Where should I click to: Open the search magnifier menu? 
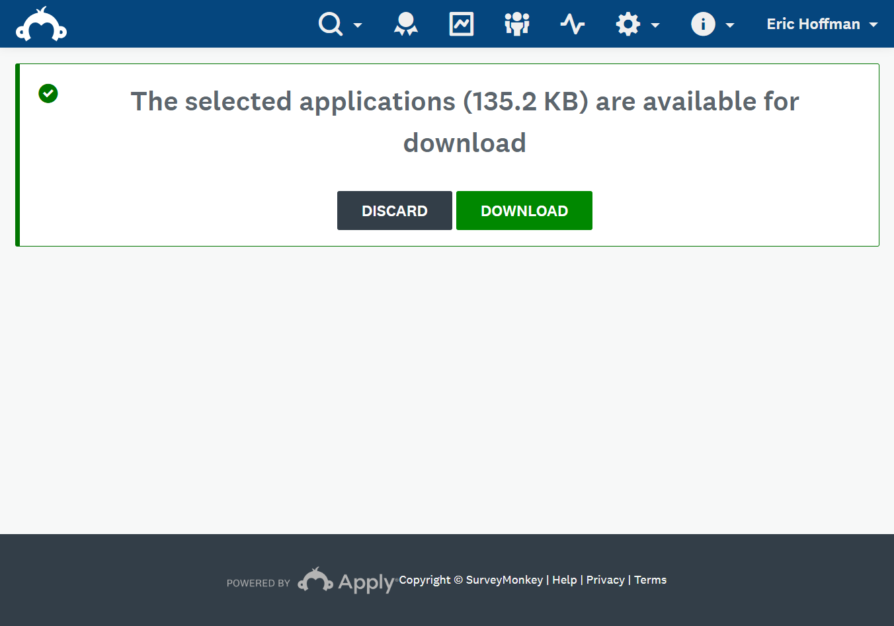click(x=340, y=24)
